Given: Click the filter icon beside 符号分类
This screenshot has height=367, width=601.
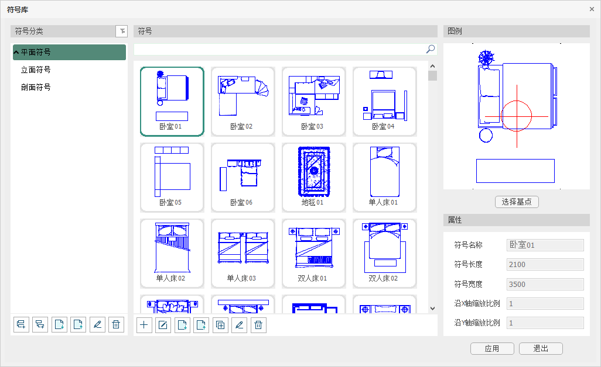Looking at the screenshot, I should click(122, 31).
